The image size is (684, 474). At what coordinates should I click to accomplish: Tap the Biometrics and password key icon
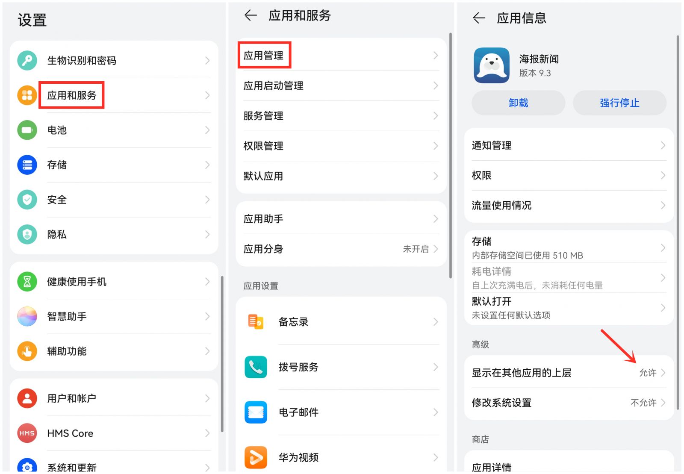(27, 60)
